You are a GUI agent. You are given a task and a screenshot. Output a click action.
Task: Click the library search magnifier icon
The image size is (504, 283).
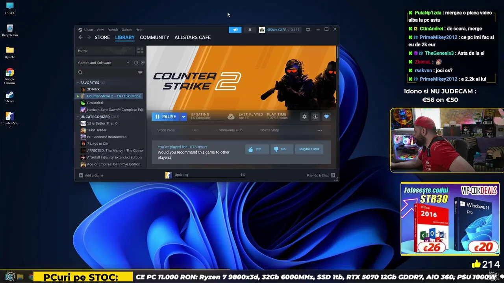click(80, 72)
